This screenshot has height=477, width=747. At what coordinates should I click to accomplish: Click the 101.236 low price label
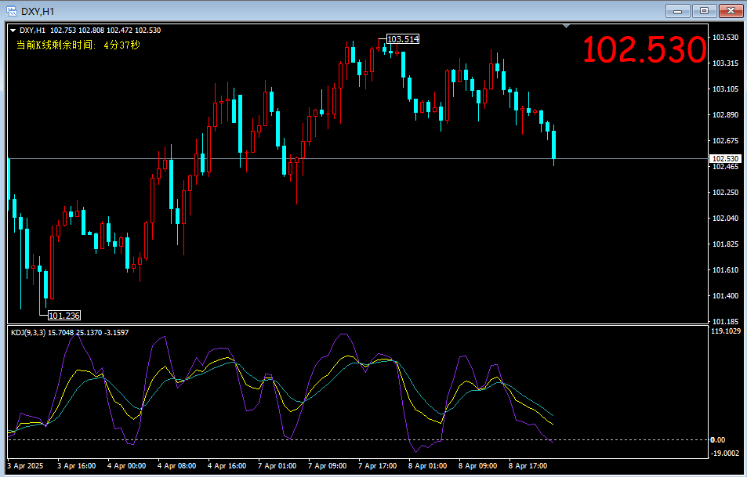tap(63, 316)
